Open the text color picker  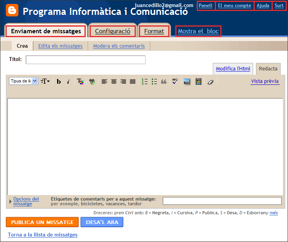click(x=80, y=81)
